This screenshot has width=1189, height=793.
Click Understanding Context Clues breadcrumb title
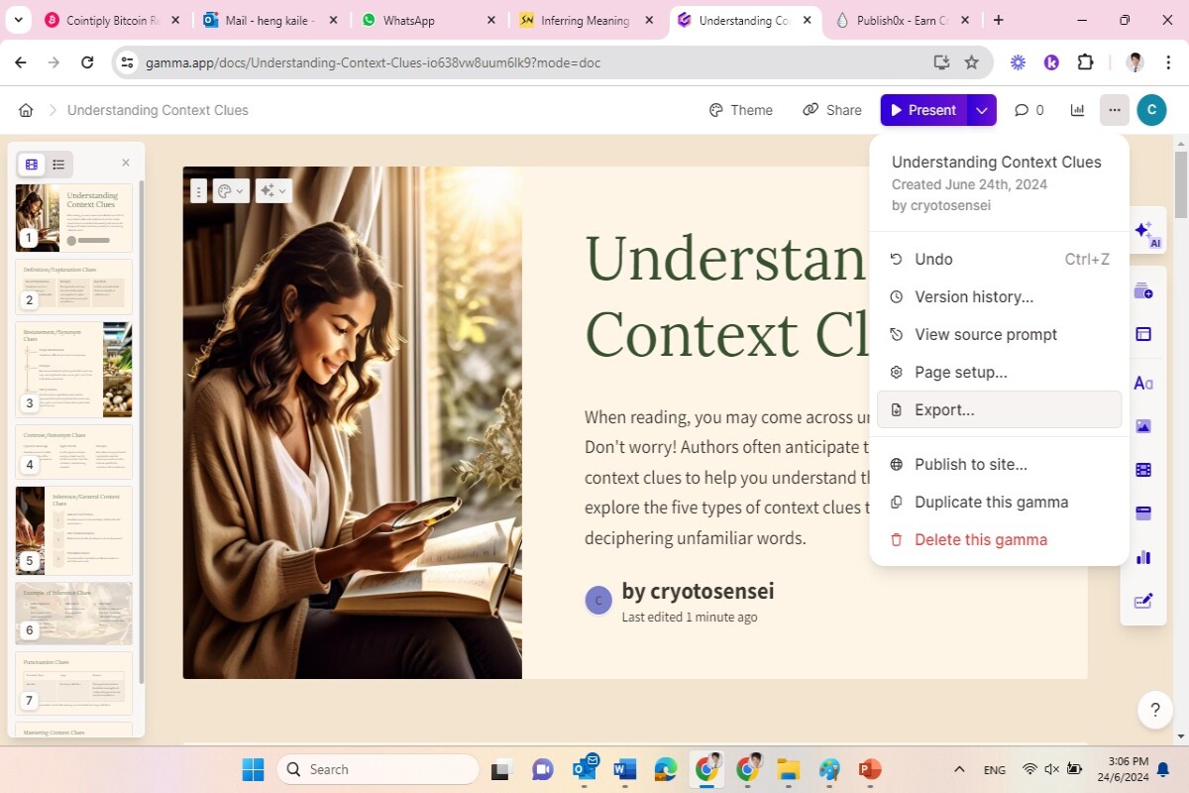tap(158, 110)
